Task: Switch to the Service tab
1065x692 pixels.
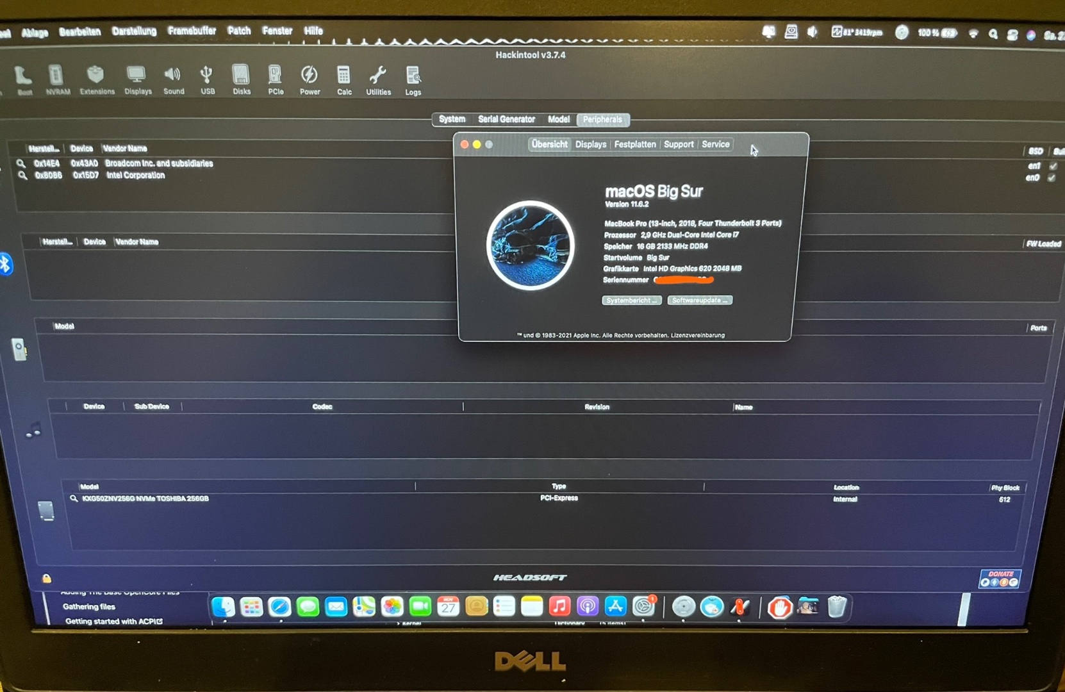Action: tap(716, 144)
